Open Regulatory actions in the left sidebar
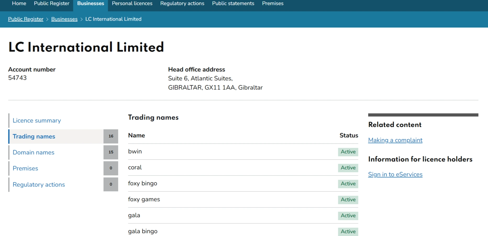Image resolution: width=488 pixels, height=236 pixels. coord(39,185)
